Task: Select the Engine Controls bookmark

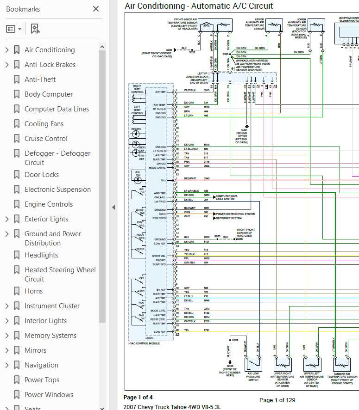Action: tap(49, 204)
